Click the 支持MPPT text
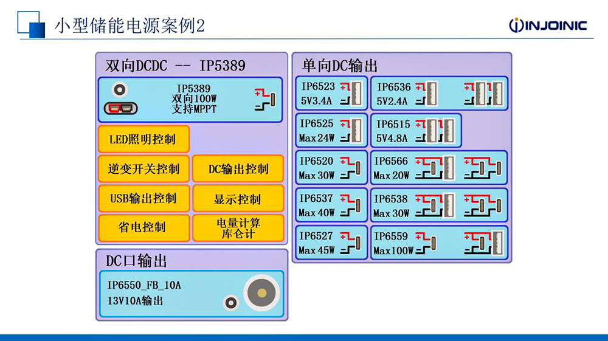This screenshot has width=608, height=341. (194, 109)
